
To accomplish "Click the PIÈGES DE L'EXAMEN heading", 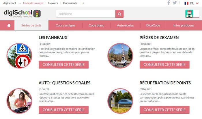I will pos(159,38).
